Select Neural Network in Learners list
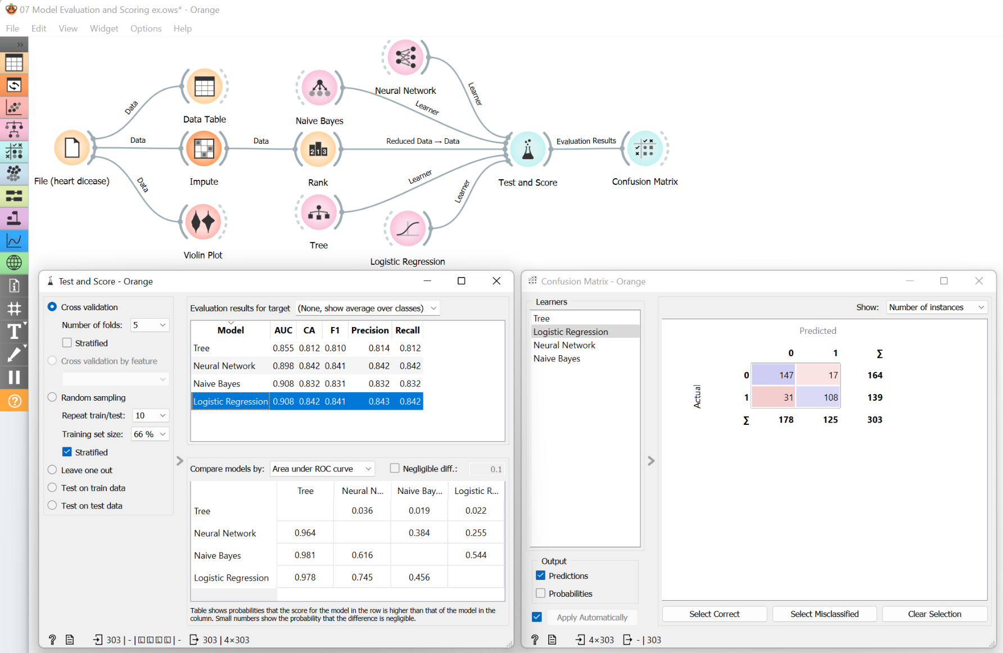The width and height of the screenshot is (1003, 653). [585, 345]
